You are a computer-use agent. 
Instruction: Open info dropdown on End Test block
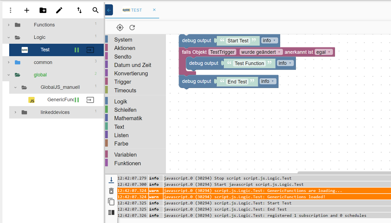[x=268, y=81]
